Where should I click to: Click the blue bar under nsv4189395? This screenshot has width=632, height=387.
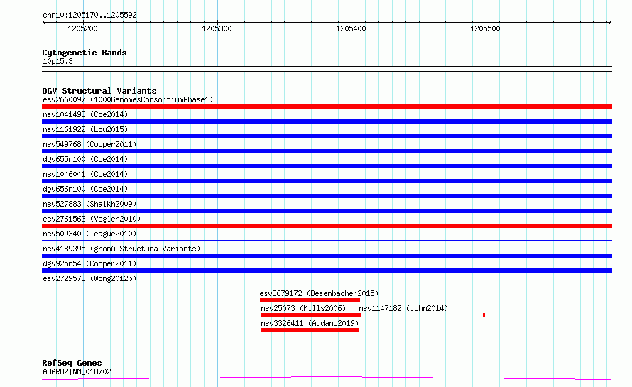point(327,256)
